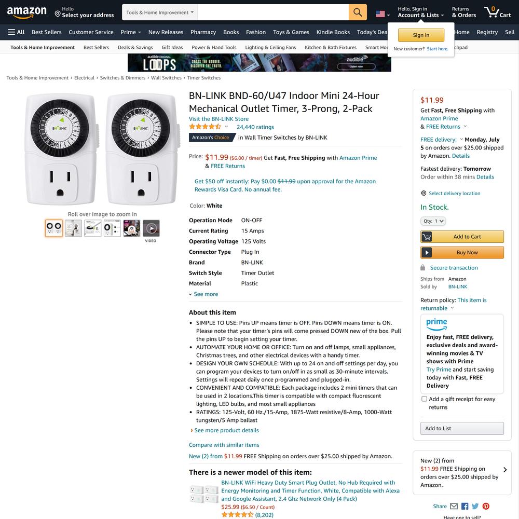Click the yellow Sign in button
The height and width of the screenshot is (519, 519).
[x=421, y=35]
